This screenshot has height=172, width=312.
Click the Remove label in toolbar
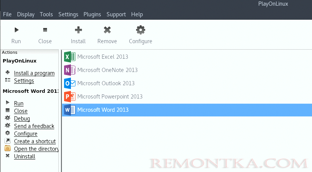point(107,41)
